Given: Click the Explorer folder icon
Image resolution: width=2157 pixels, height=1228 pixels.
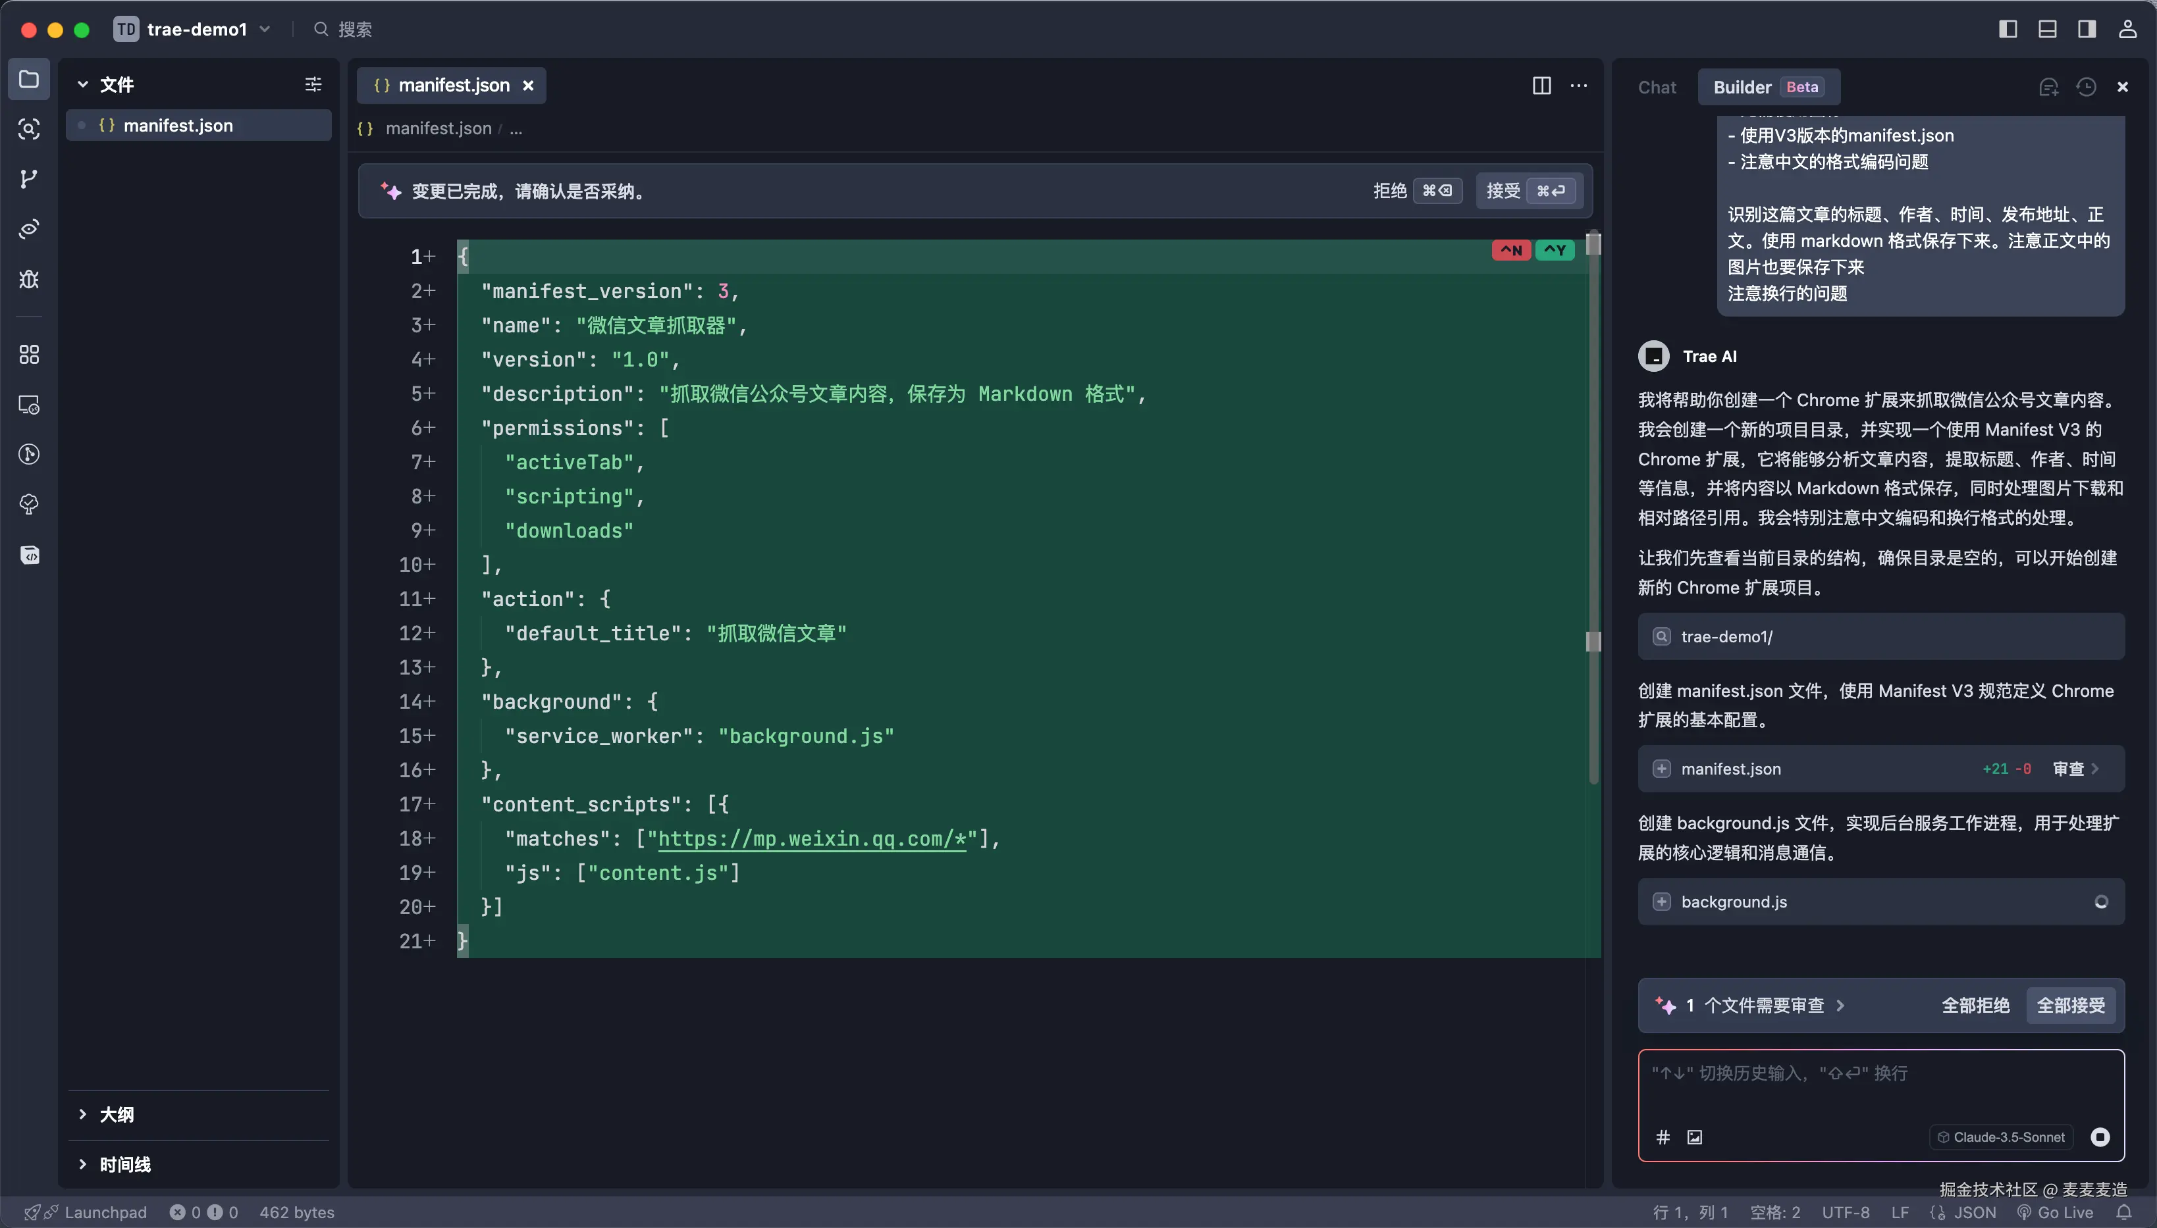Looking at the screenshot, I should pos(29,79).
